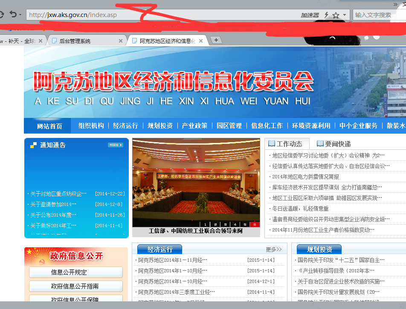
Task: Click the 加速器 label in address bar
Action: (x=310, y=15)
